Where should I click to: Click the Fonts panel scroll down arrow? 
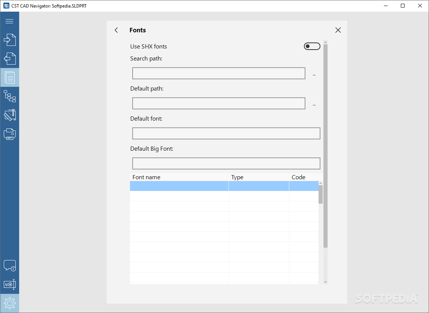pyautogui.click(x=325, y=282)
